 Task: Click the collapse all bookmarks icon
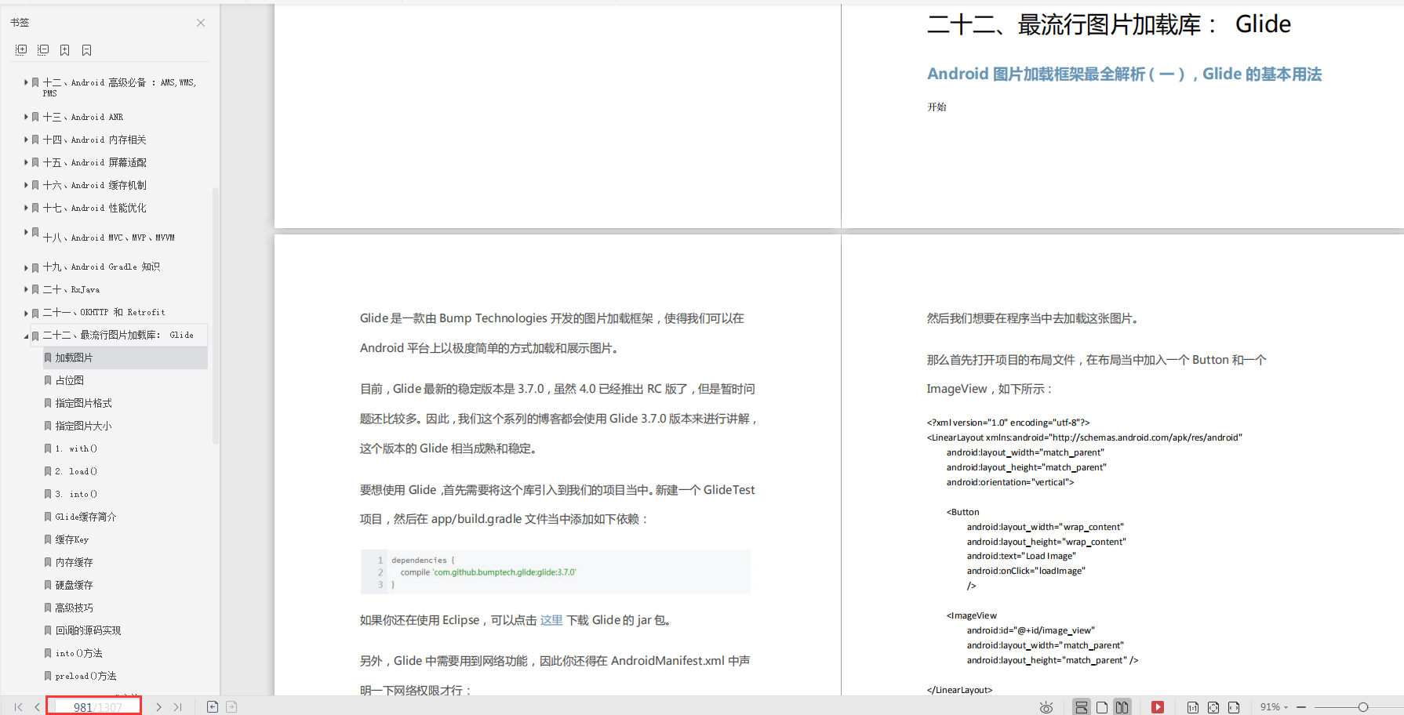click(x=43, y=50)
